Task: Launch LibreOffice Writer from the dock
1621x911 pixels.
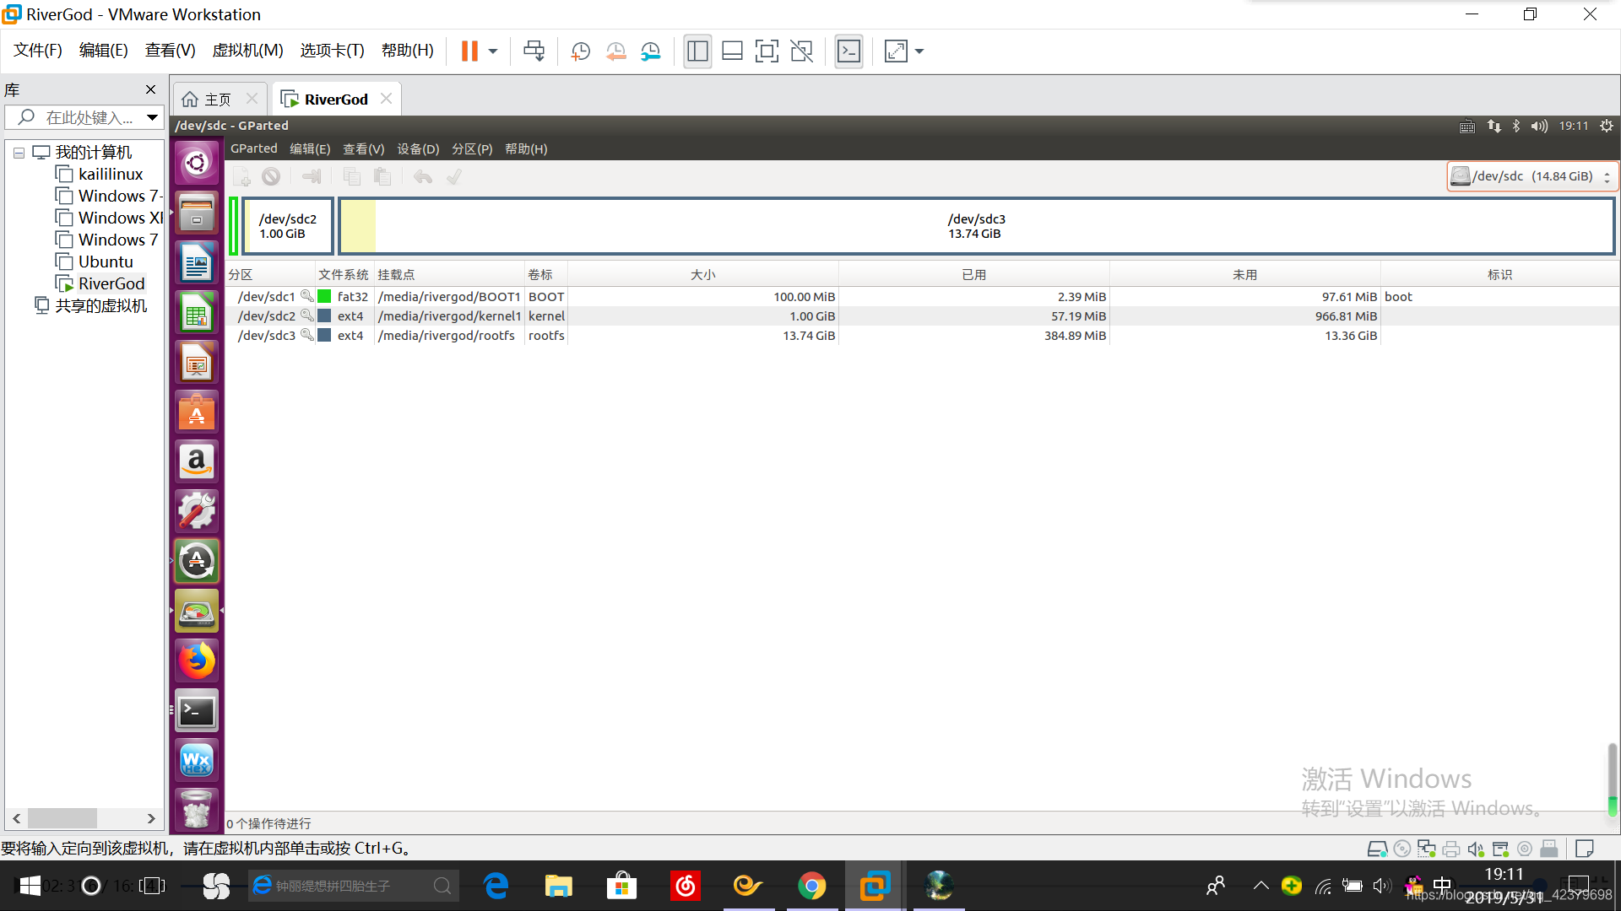Action: pyautogui.click(x=197, y=263)
